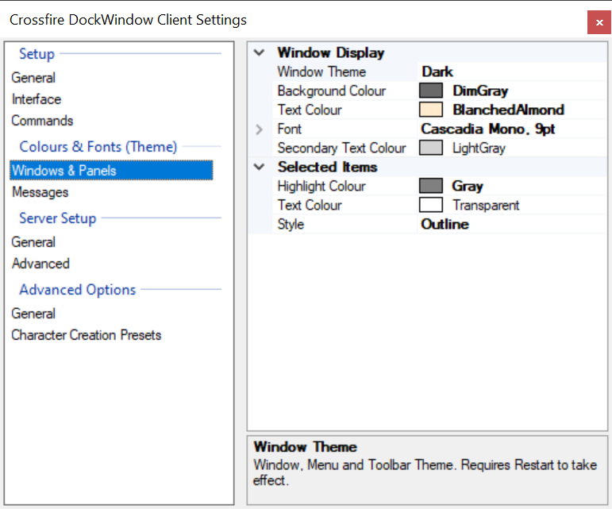The height and width of the screenshot is (509, 612).
Task: Click Colours & Fonts (Theme) heading
Action: click(x=98, y=147)
